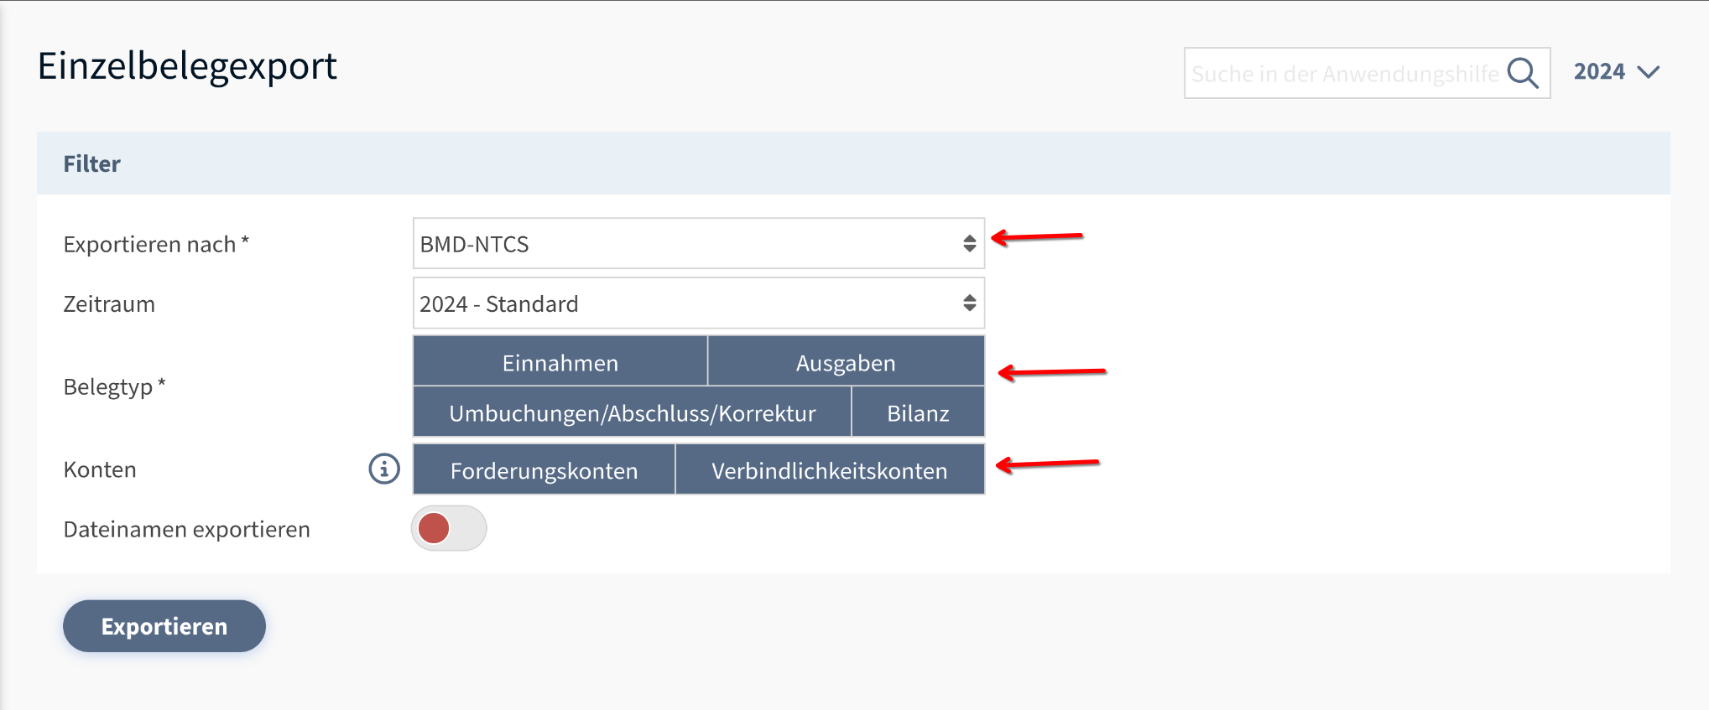Click the Einzelbelegexport page title

coord(187,66)
